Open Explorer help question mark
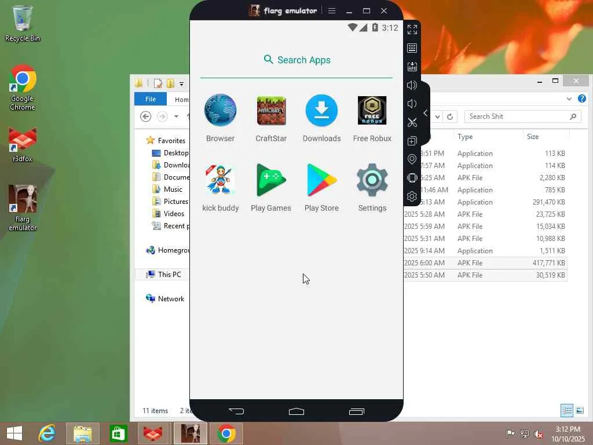593x445 pixels. [x=581, y=99]
